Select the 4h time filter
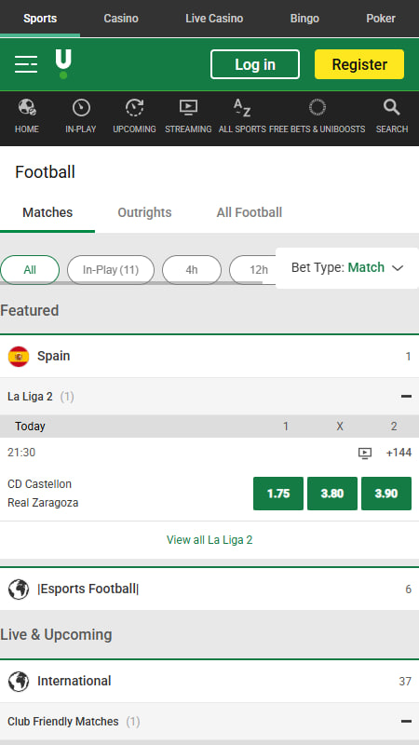Image resolution: width=419 pixels, height=745 pixels. tap(192, 270)
